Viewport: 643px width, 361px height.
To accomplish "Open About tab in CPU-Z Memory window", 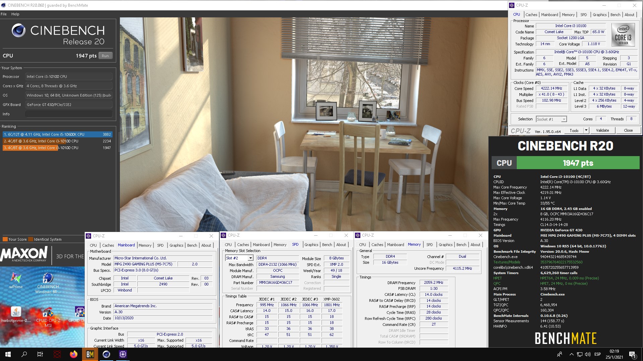I will [x=475, y=245].
